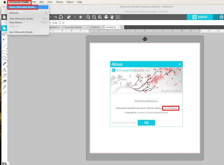224x165 pixels.
Task: Open the Draw a Note tool
Action: [x=4, y=76]
